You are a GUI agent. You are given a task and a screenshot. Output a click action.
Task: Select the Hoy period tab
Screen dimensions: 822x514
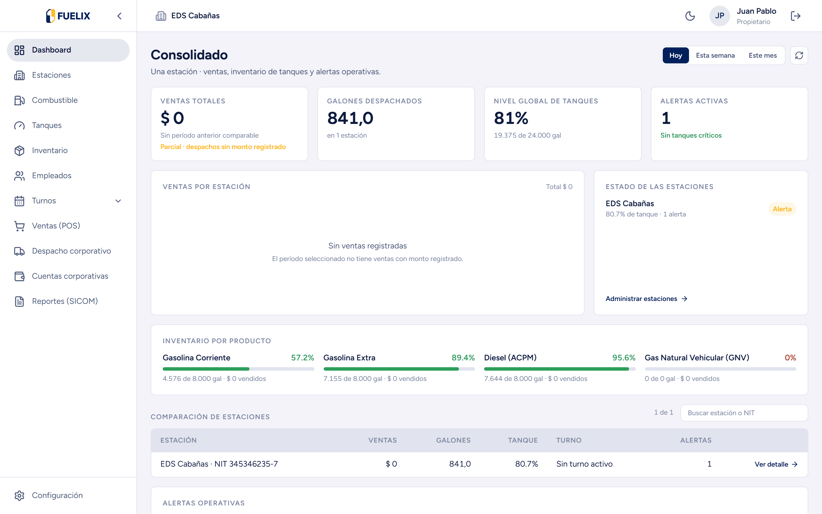[676, 55]
